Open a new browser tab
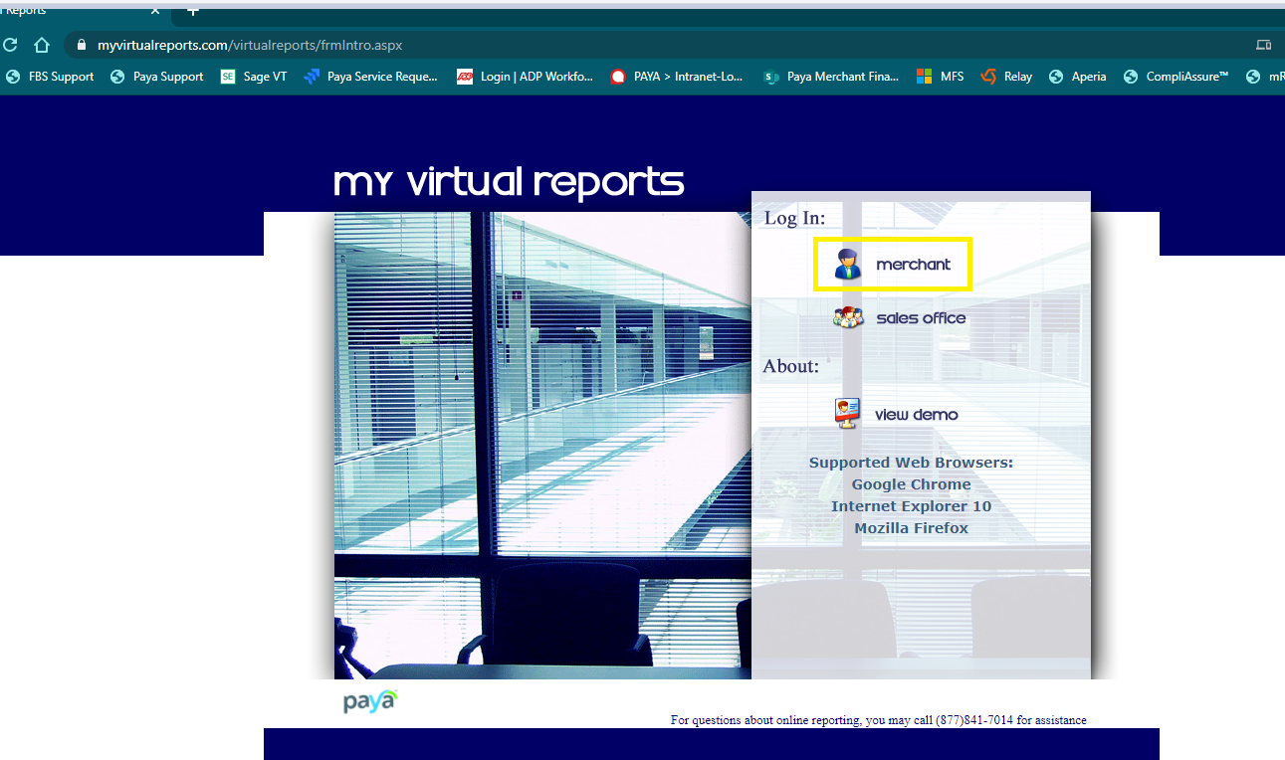 (192, 10)
